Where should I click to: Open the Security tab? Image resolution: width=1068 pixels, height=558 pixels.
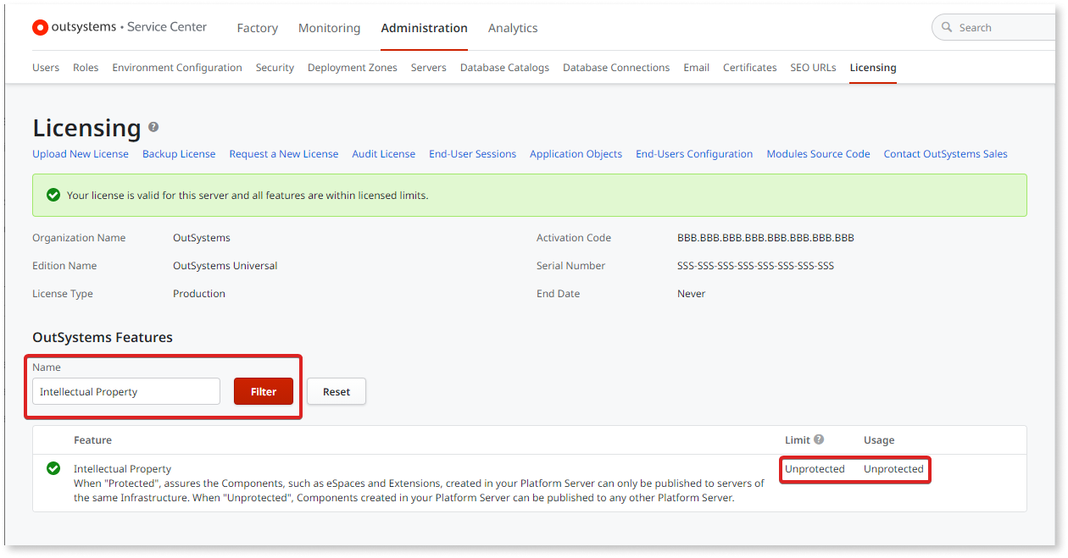(x=275, y=68)
